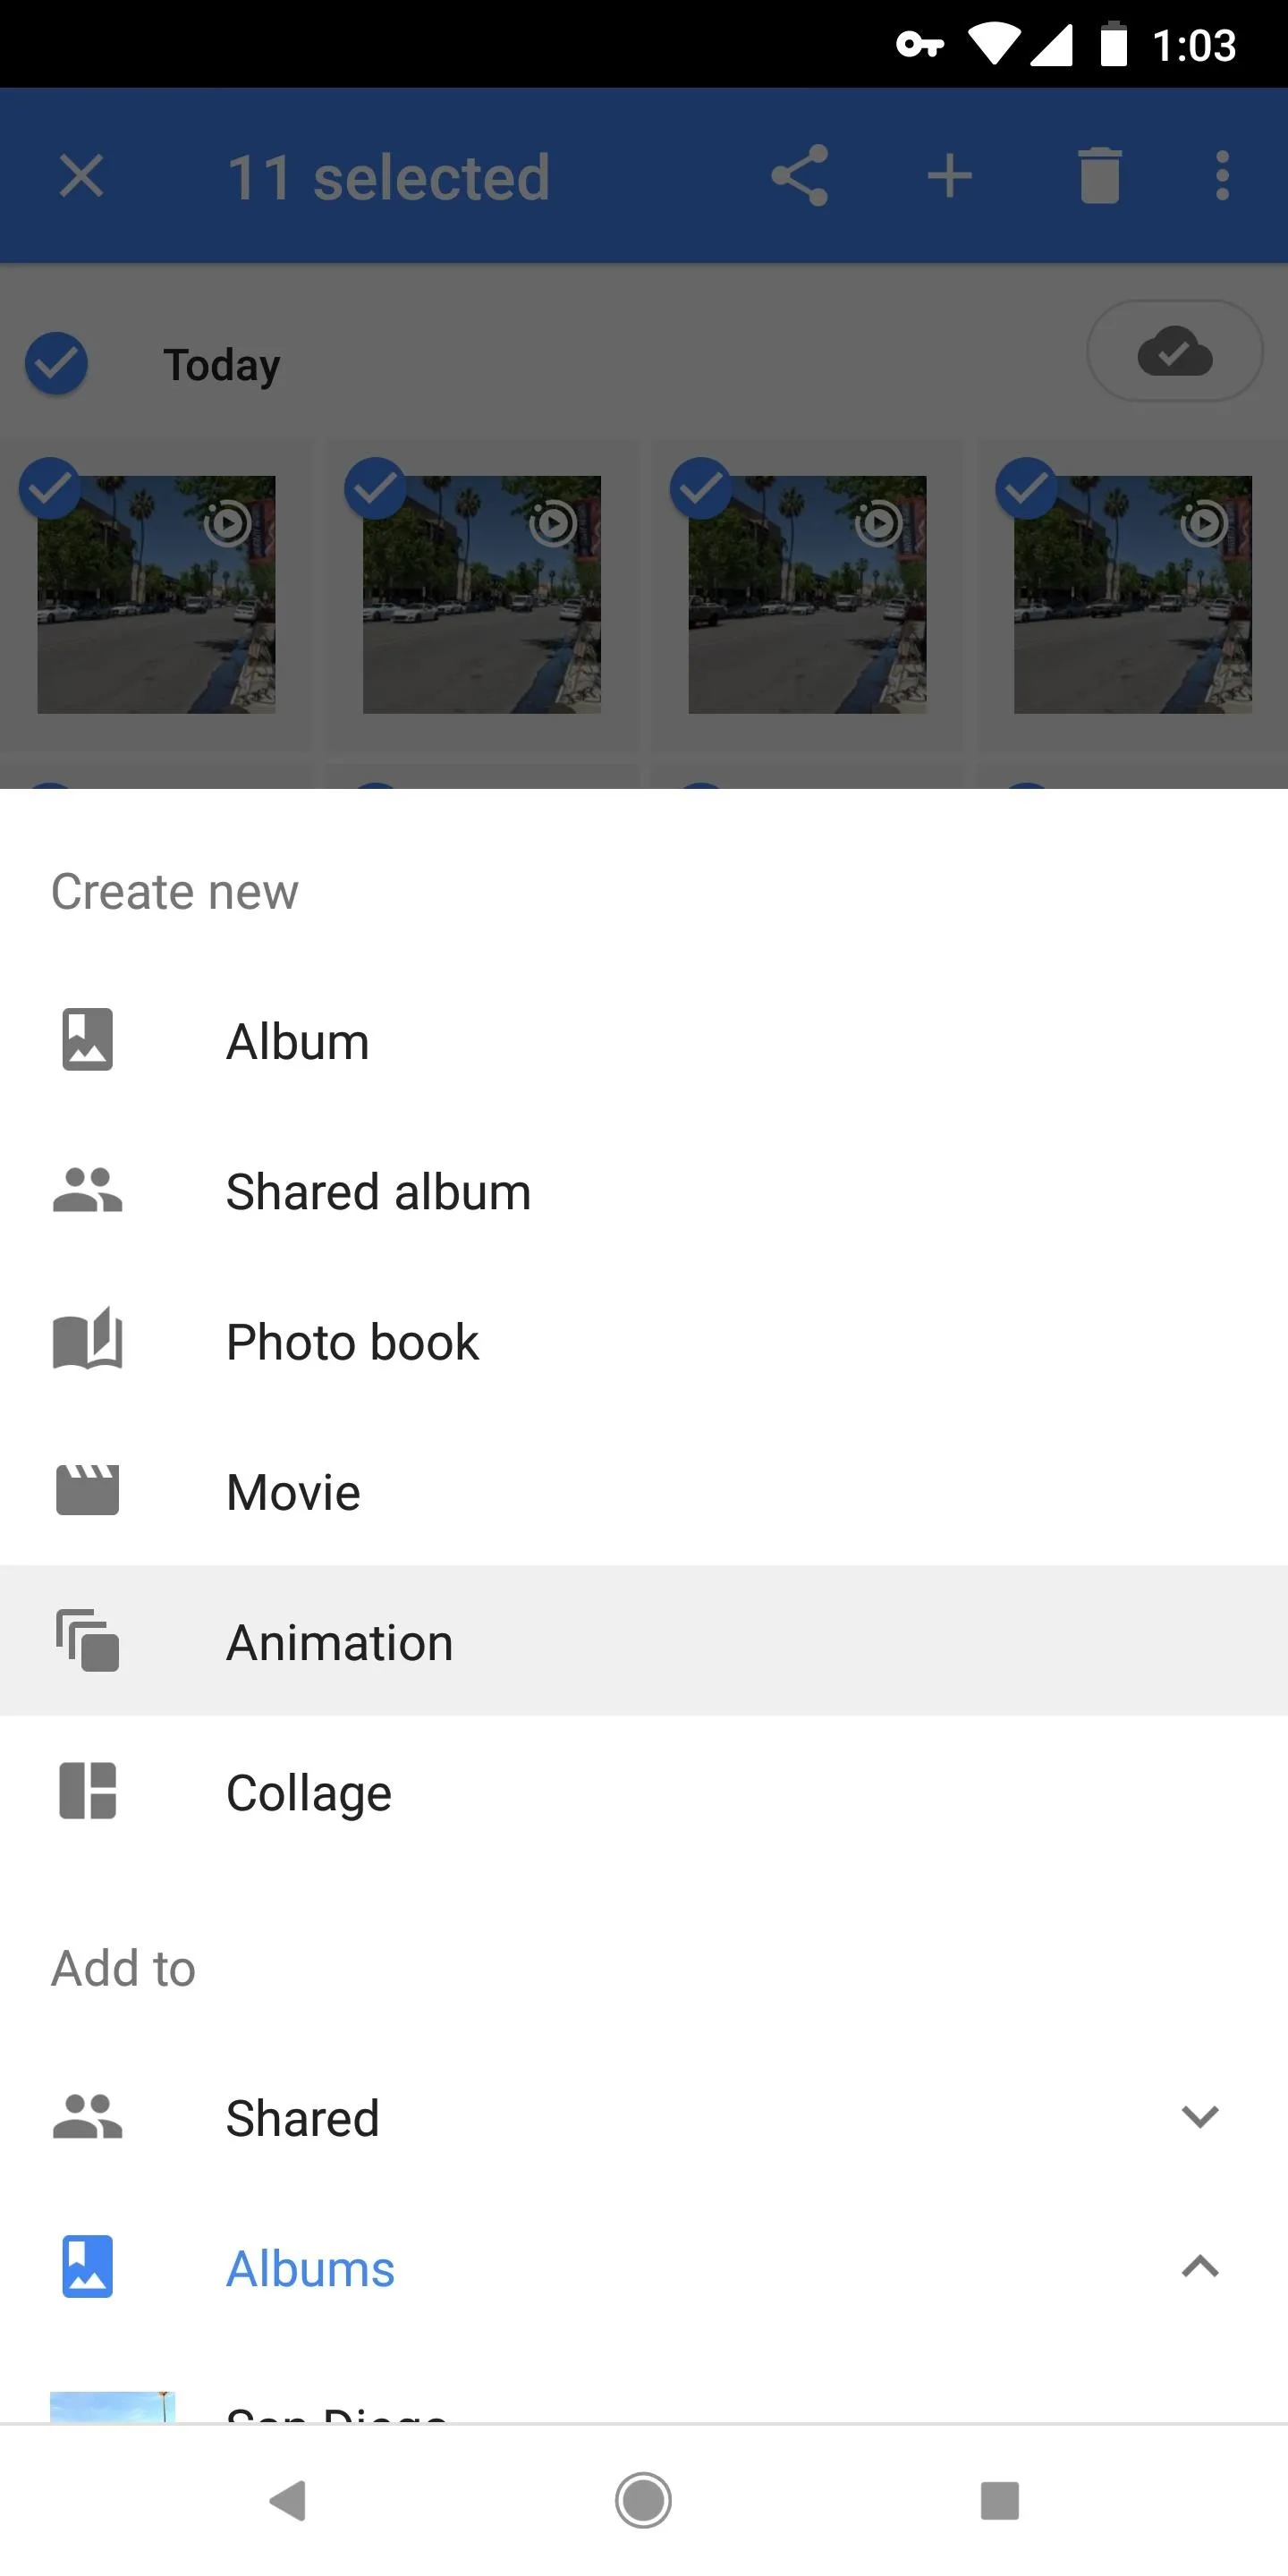The image size is (1288, 2576).
Task: Tap the cloud backup status icon
Action: click(x=1175, y=351)
